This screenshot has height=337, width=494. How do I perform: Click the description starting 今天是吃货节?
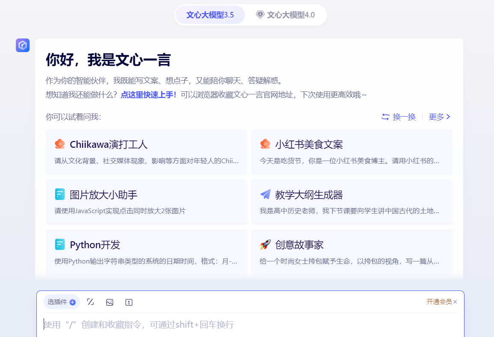click(349, 161)
